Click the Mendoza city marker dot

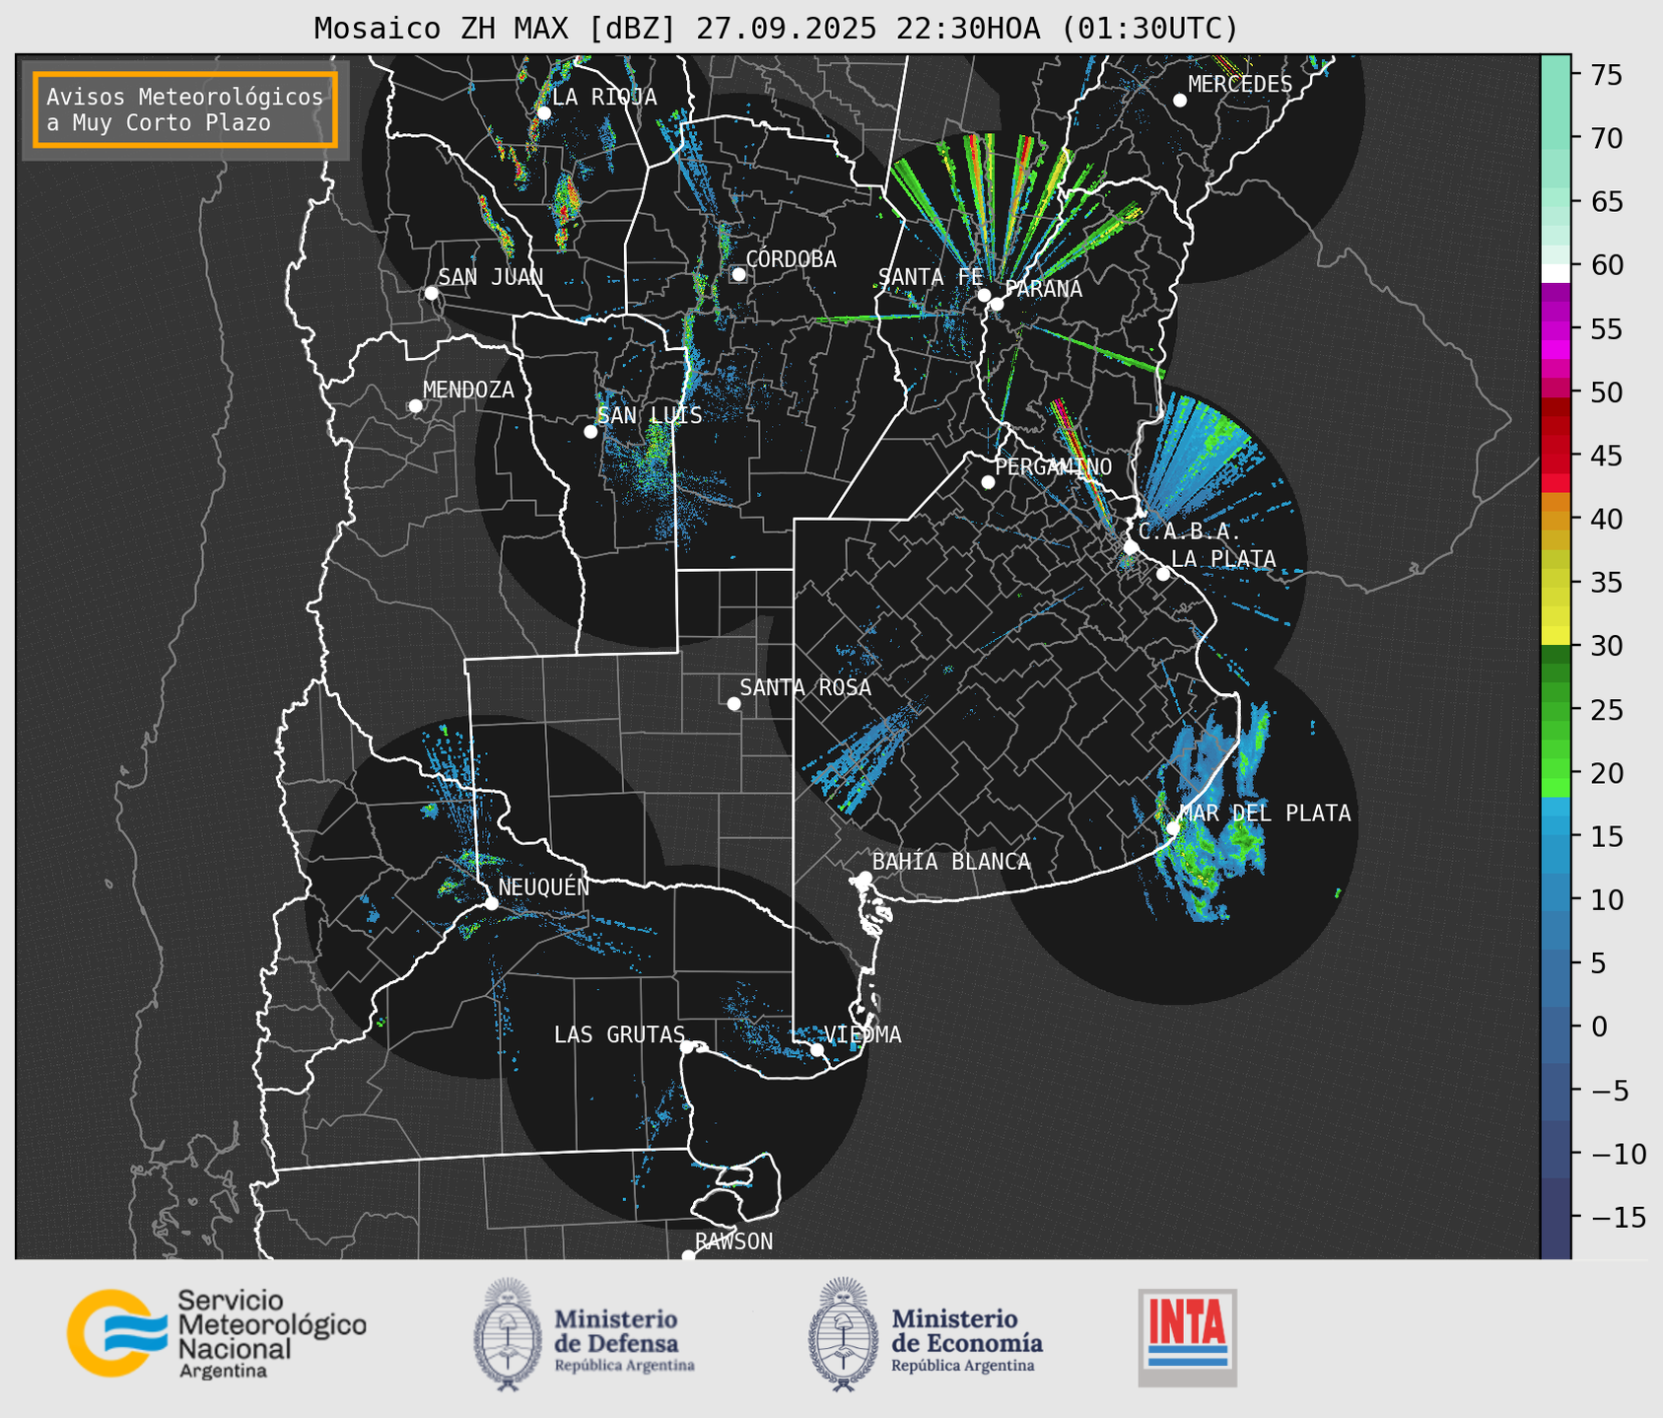415,406
